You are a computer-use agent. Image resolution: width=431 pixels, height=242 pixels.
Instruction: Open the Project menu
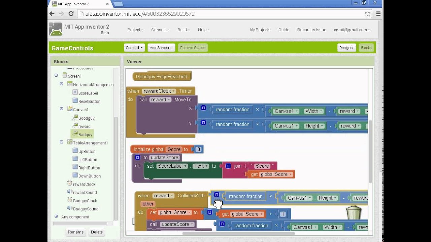135,30
